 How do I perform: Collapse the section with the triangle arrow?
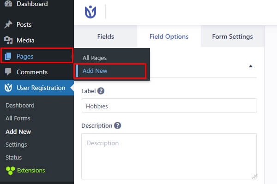click(x=251, y=66)
